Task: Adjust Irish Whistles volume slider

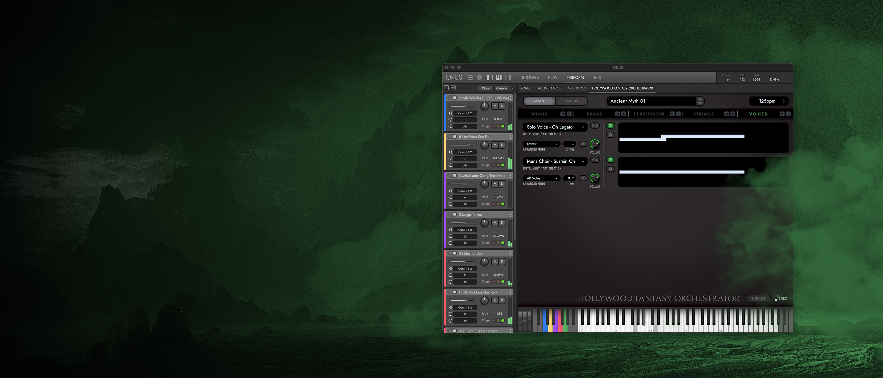Action: 465,107
